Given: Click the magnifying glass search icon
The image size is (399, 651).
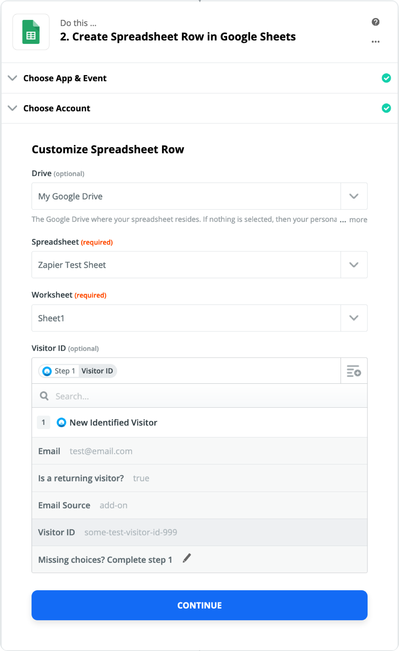Looking at the screenshot, I should point(44,396).
